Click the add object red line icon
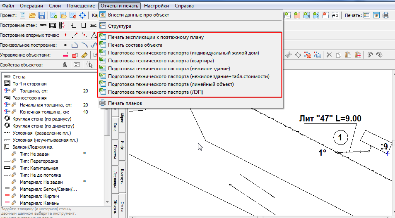The image size is (395, 218). (x=65, y=55)
